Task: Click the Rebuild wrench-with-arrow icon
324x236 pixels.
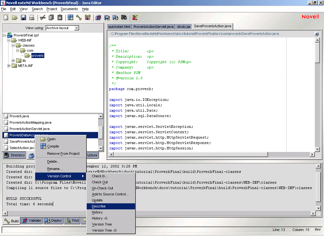Action: point(88,18)
